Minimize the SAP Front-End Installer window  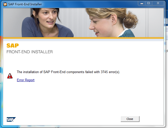pos(142,3)
